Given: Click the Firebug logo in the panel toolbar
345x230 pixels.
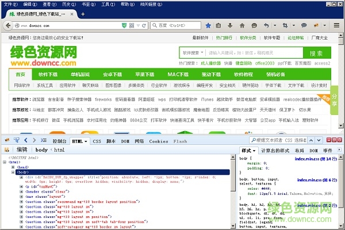Looking at the screenshot, I should coord(7,140).
